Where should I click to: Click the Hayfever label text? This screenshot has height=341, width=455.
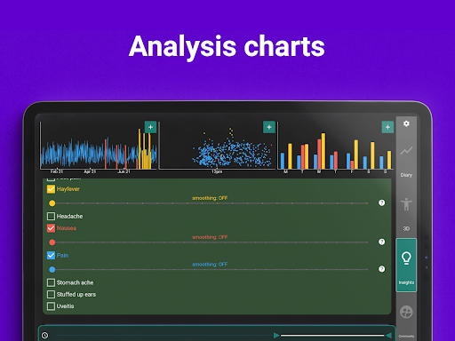[x=68, y=189]
